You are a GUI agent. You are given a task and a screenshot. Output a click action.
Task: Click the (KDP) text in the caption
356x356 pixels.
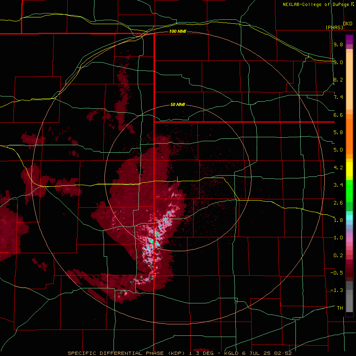pos(176,353)
